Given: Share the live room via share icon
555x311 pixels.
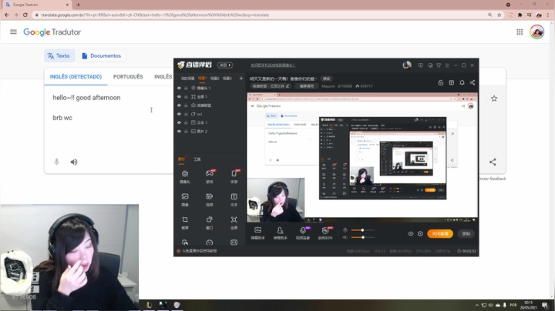Looking at the screenshot, I should point(473,82).
